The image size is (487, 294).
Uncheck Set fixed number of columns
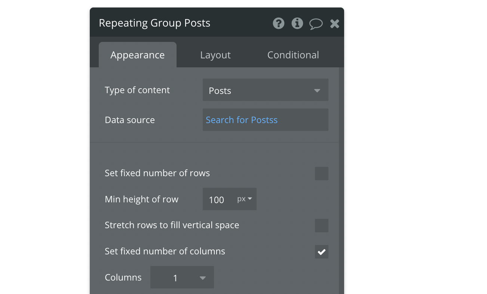(x=321, y=252)
